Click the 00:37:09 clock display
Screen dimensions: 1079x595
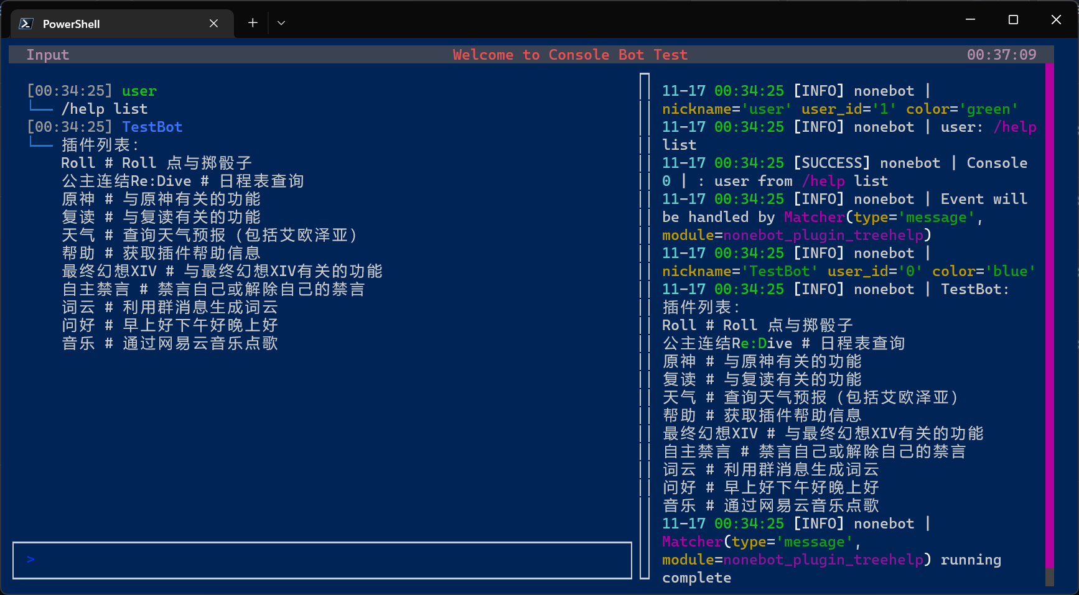[x=1001, y=55]
